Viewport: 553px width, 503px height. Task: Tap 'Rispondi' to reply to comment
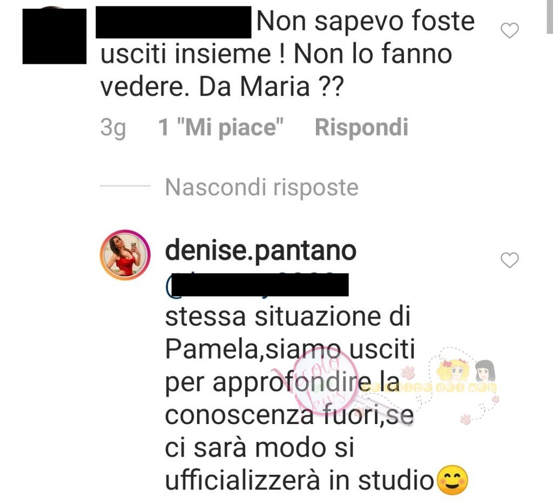(x=361, y=127)
